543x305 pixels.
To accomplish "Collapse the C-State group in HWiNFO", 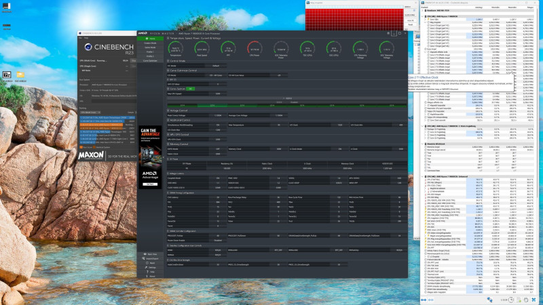I will tap(423, 126).
